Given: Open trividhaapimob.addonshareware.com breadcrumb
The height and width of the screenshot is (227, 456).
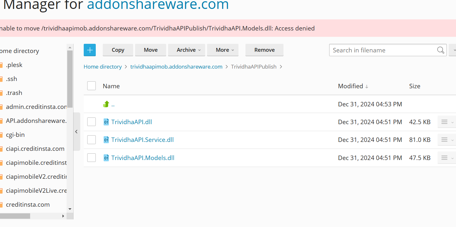Looking at the screenshot, I should (x=176, y=67).
